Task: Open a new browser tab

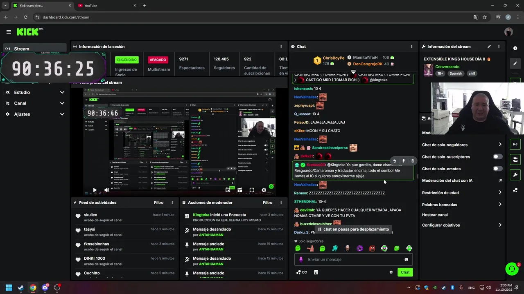Action: 145,5
